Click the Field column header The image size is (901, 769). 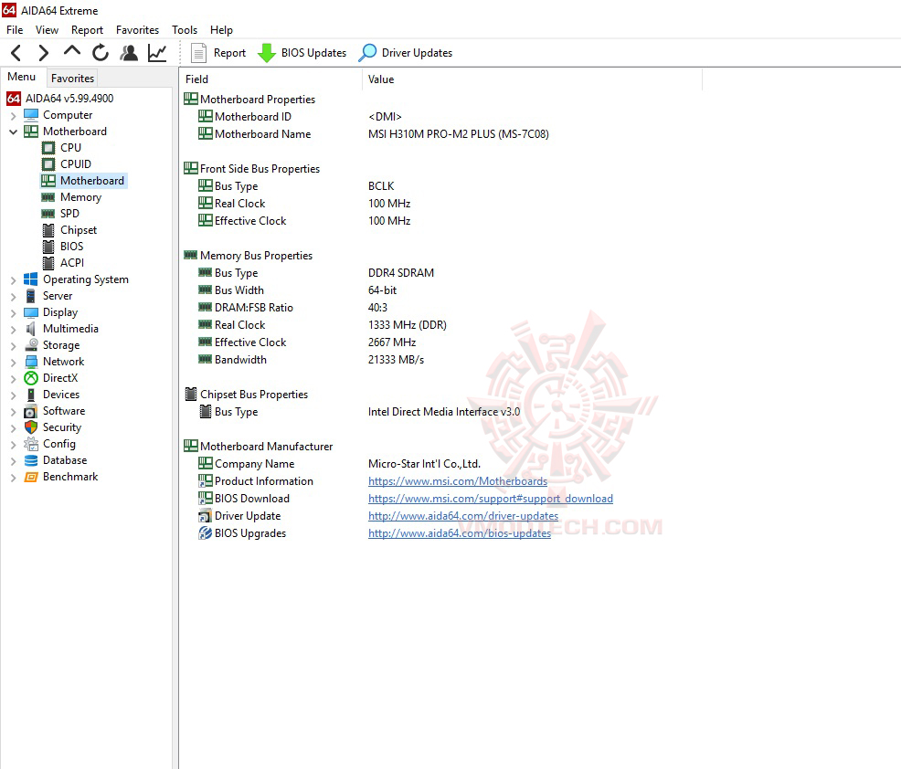270,79
